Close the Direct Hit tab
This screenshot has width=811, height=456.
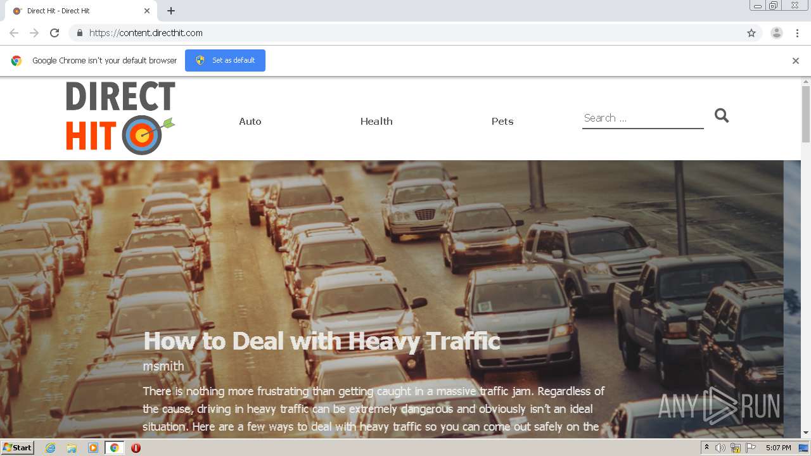pos(147,11)
